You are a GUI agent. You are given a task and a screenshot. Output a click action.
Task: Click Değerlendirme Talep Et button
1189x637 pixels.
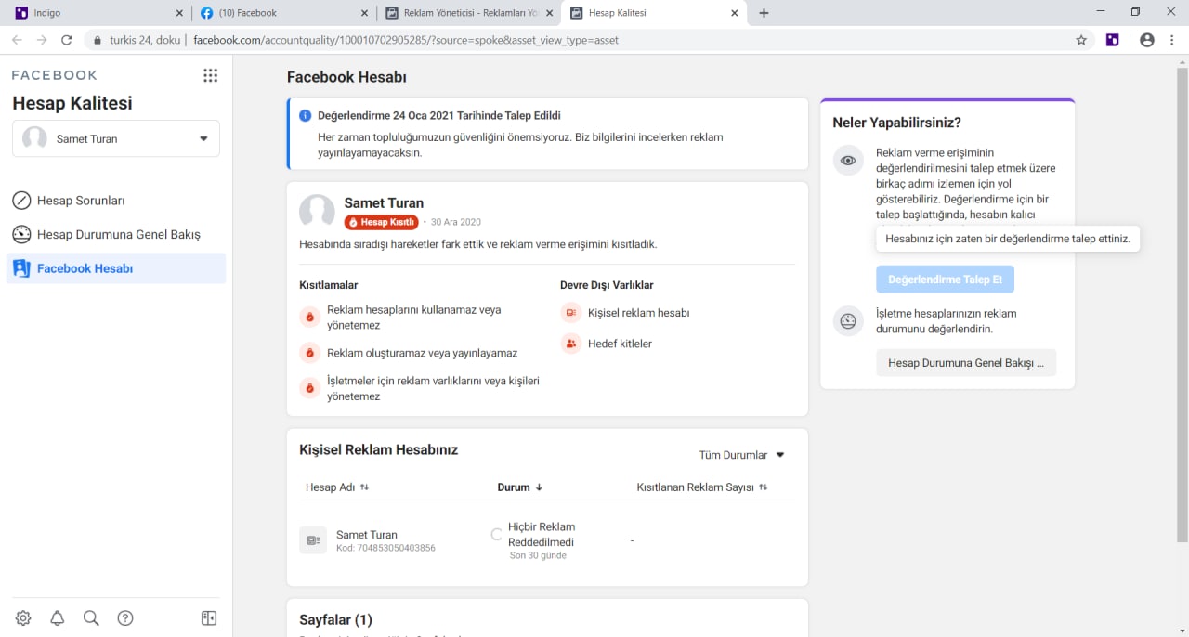[x=945, y=279]
